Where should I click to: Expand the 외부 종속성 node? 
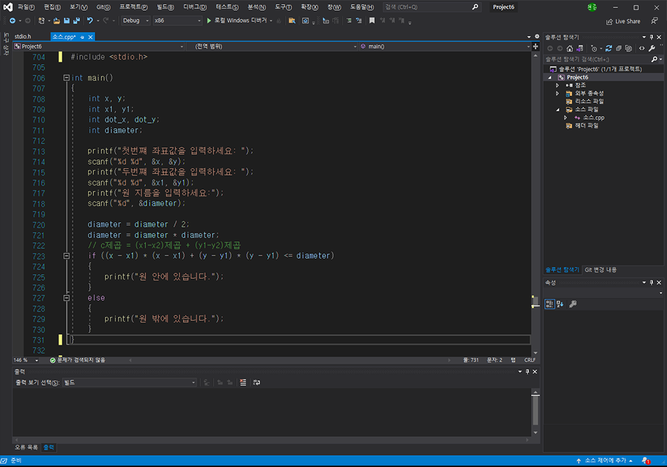558,93
